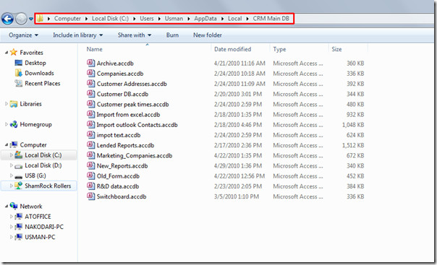Click the Back navigation arrow button

coord(7,19)
